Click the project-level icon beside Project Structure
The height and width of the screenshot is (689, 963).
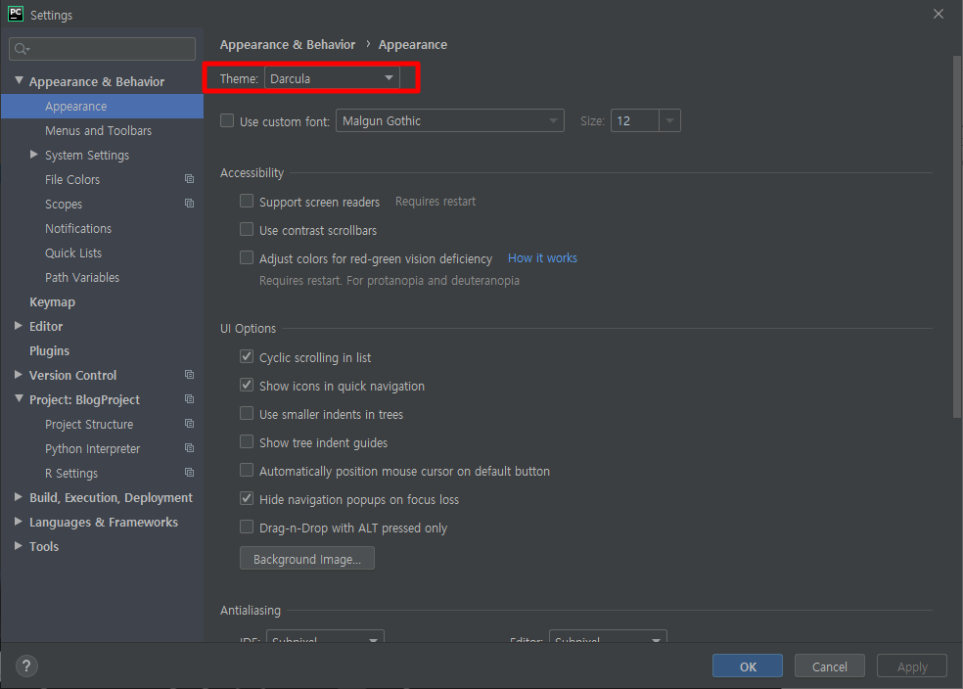[189, 424]
